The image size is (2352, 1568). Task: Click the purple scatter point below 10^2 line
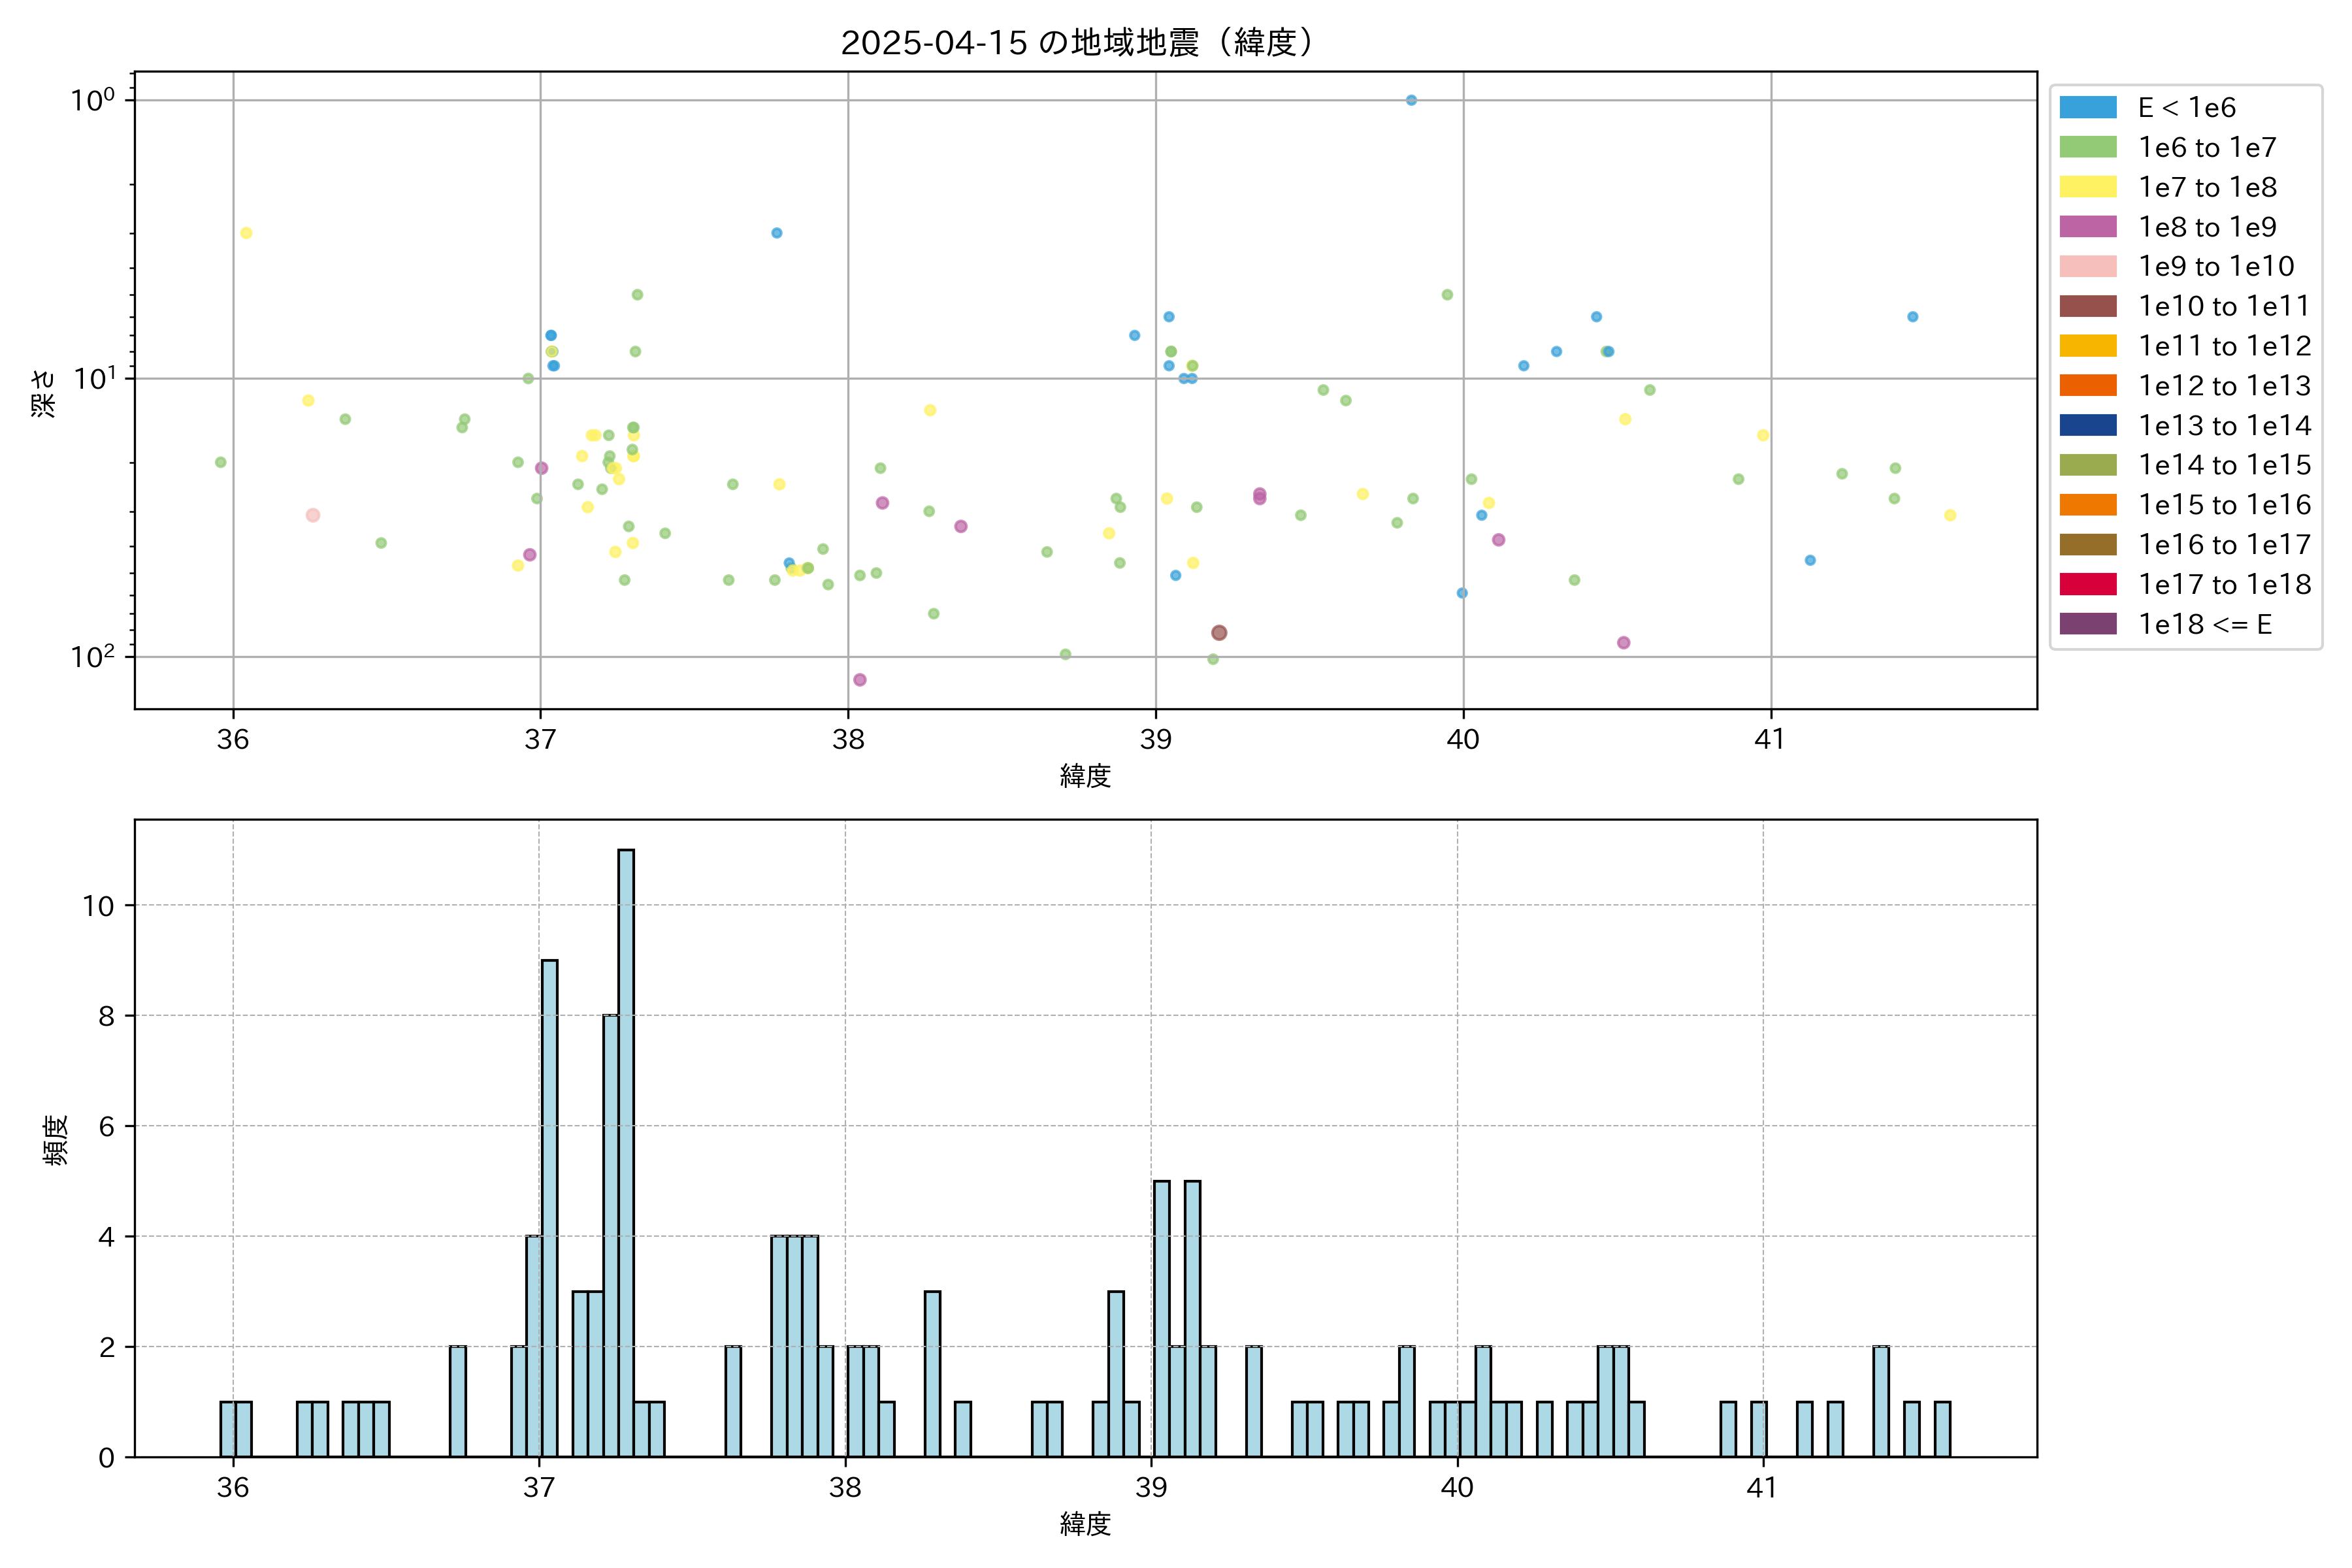[860, 680]
